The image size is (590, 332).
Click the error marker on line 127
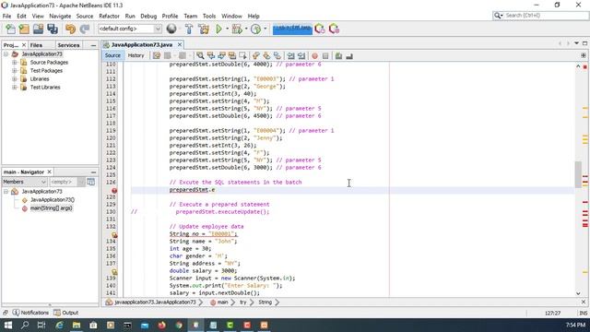click(x=114, y=191)
